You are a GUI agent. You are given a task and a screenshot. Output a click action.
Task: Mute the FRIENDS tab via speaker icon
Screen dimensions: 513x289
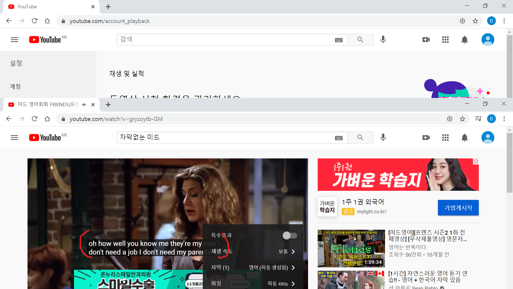pyautogui.click(x=84, y=105)
